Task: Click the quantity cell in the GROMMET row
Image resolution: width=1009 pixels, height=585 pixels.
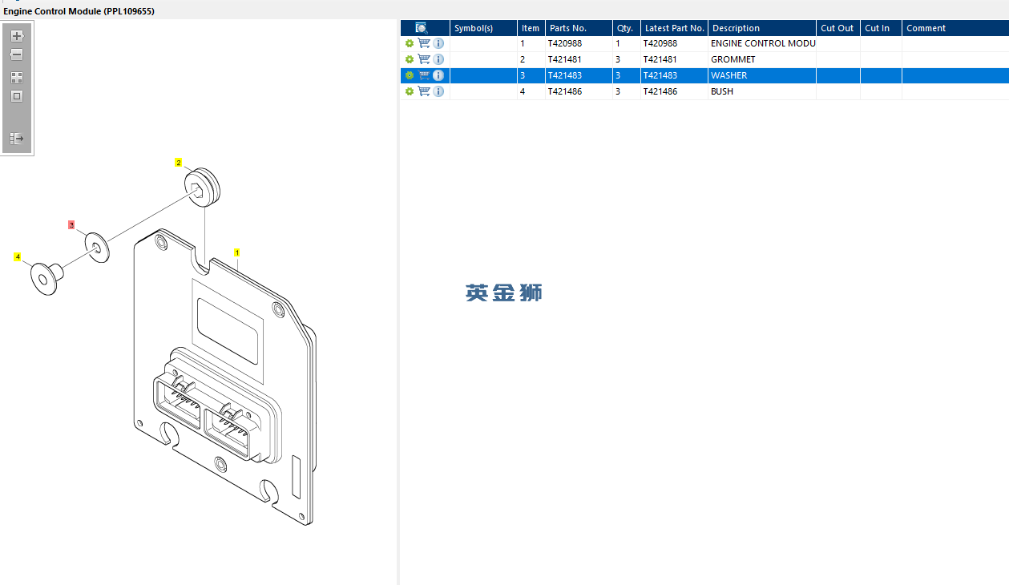Action: click(x=627, y=59)
